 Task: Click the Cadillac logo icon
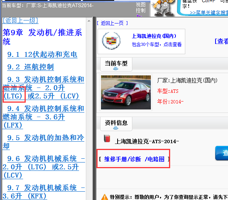111,41
